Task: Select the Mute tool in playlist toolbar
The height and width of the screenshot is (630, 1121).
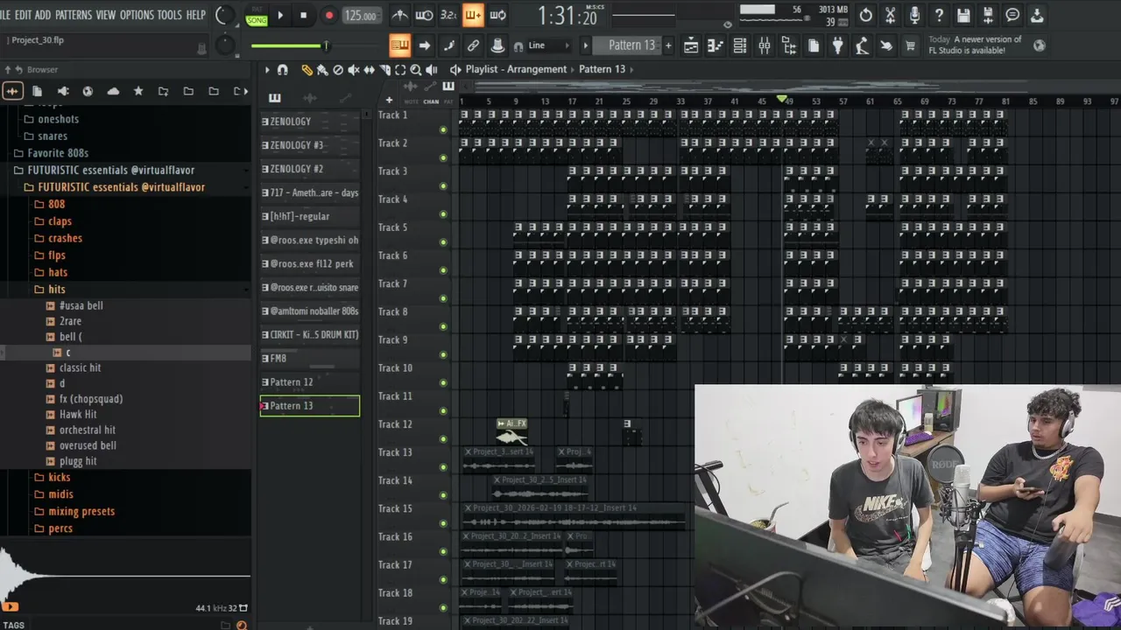Action: click(354, 70)
